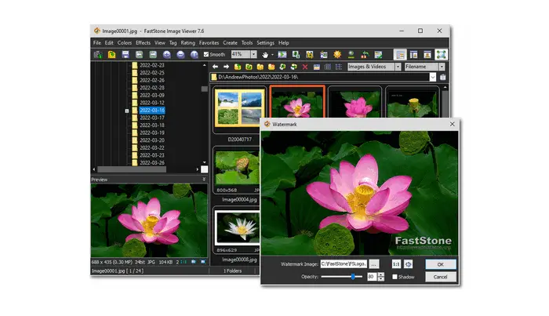The width and height of the screenshot is (549, 316).
Task: Click OK in the Watermark dialog
Action: tap(440, 264)
